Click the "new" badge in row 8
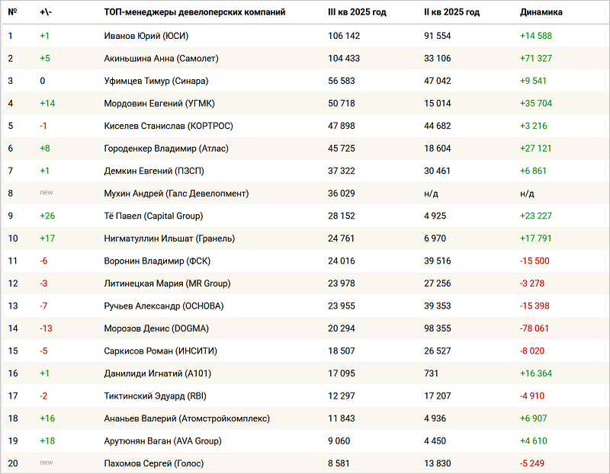The width and height of the screenshot is (610, 474). pos(47,194)
